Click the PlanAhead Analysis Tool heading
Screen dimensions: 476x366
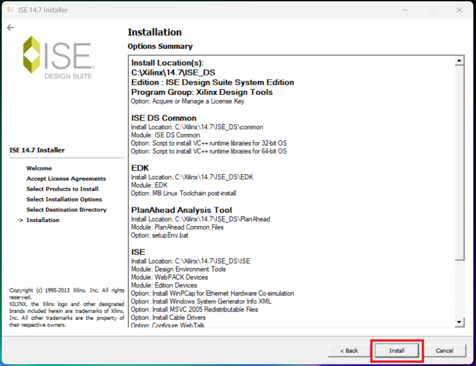(182, 210)
